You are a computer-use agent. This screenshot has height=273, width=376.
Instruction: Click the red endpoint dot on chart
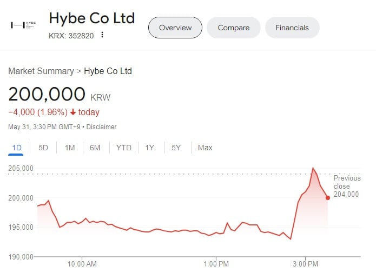(328, 198)
